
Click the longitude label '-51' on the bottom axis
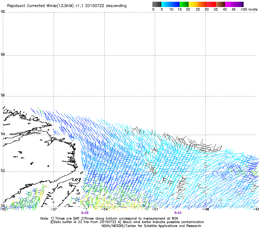(155, 209)
